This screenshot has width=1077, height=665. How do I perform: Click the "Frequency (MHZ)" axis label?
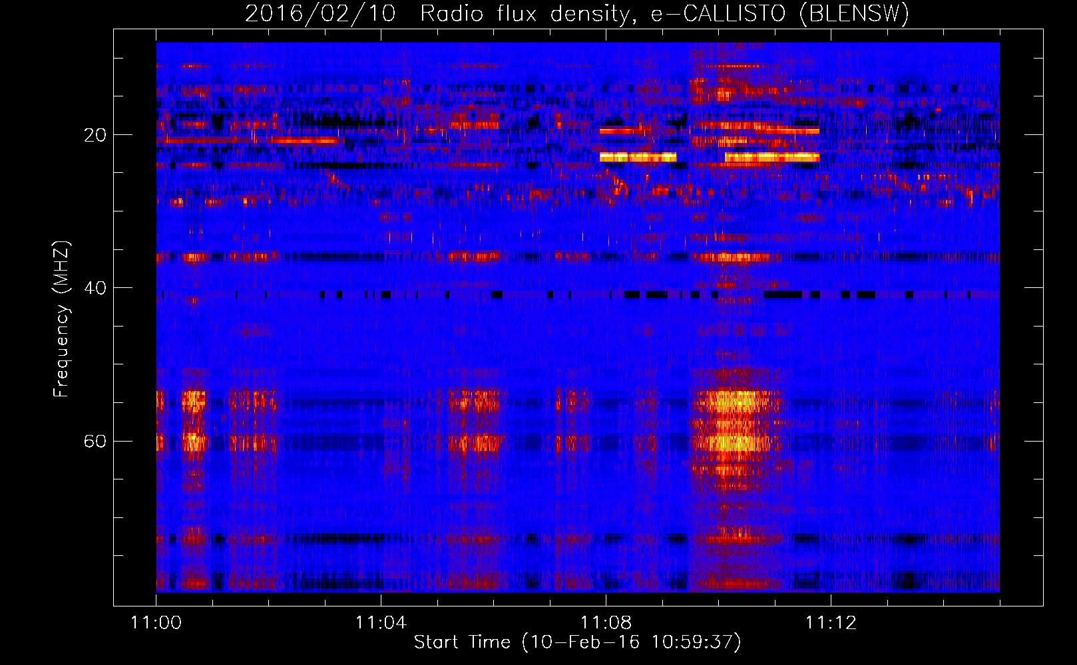tap(61, 319)
